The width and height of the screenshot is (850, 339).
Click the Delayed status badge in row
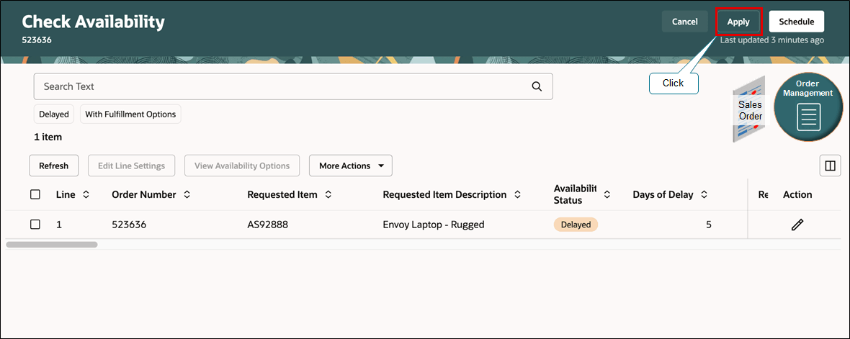coord(576,224)
